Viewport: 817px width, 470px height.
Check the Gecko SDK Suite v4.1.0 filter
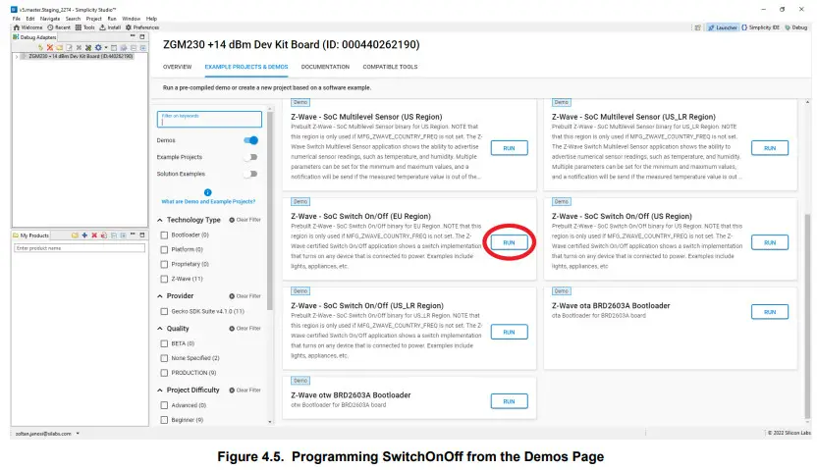pos(164,312)
